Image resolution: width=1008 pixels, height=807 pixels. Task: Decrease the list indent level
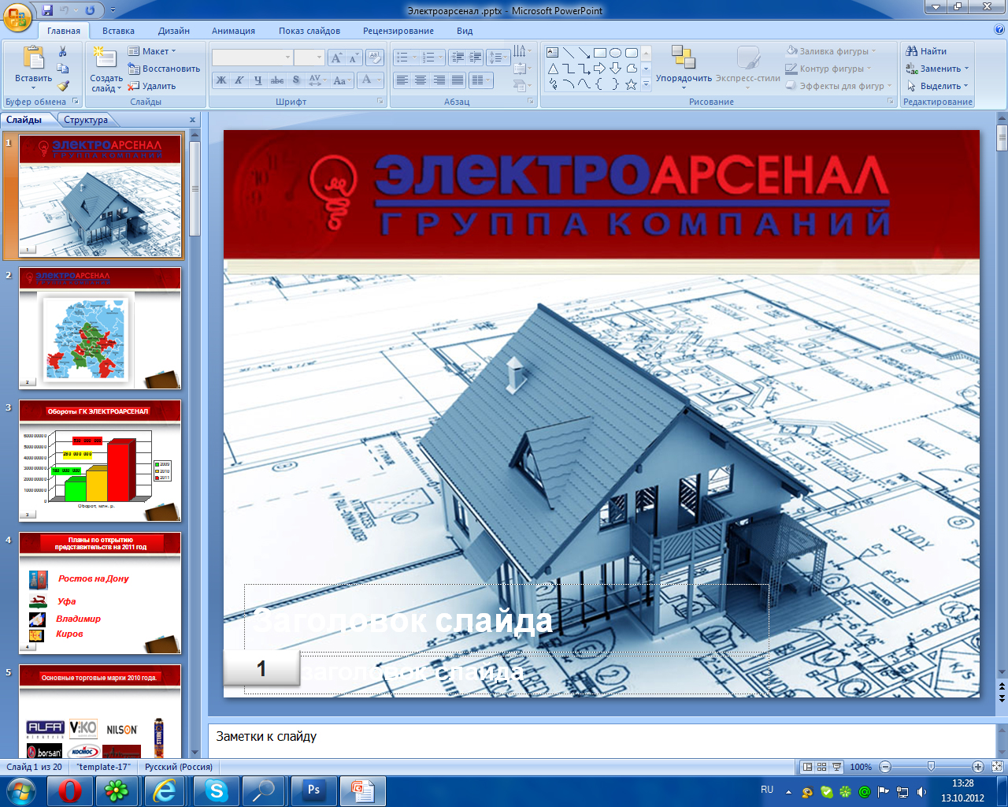point(457,58)
